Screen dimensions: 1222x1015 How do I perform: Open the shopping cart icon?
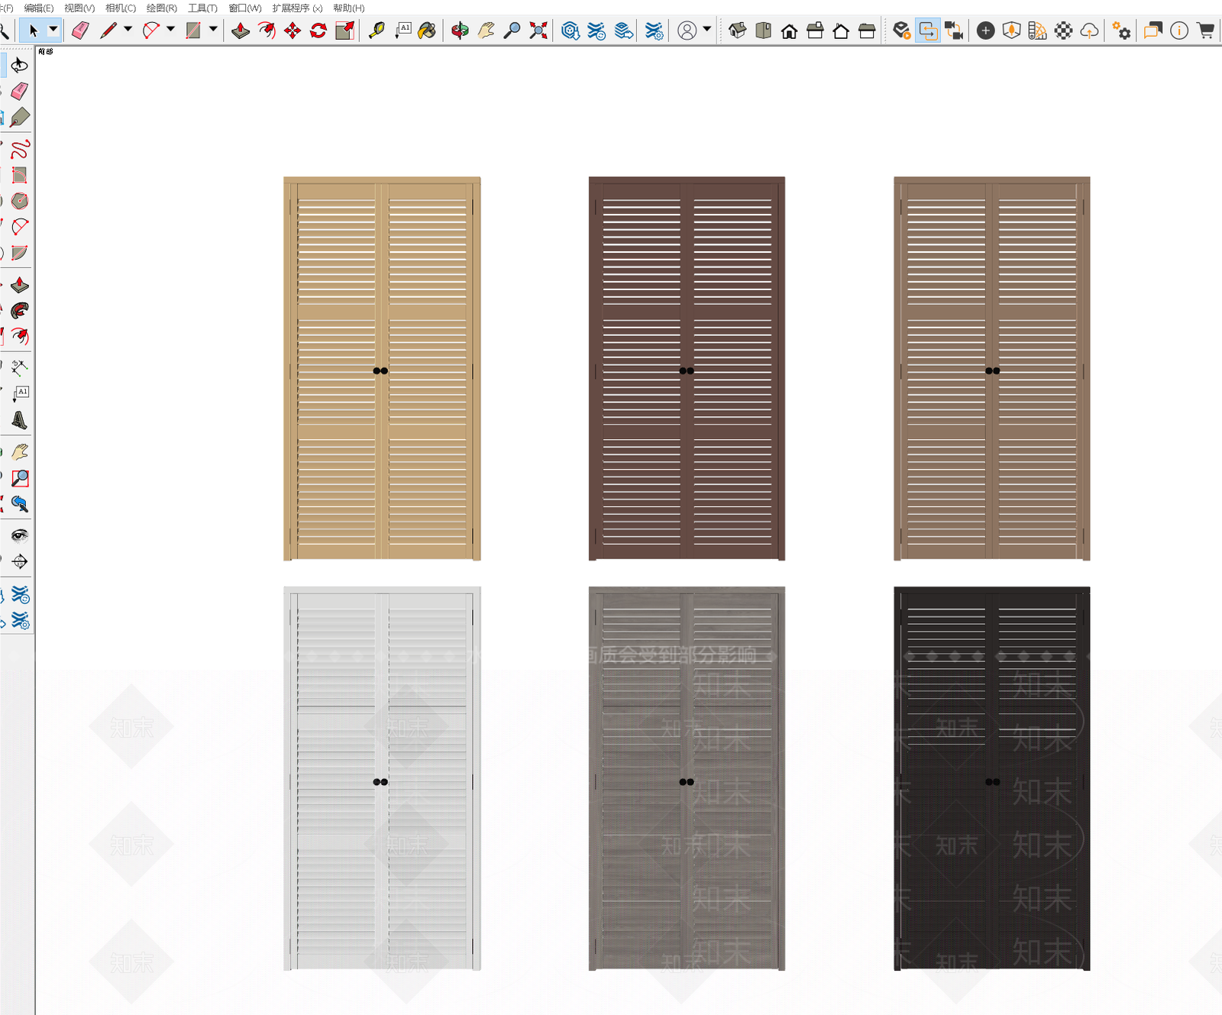1206,31
